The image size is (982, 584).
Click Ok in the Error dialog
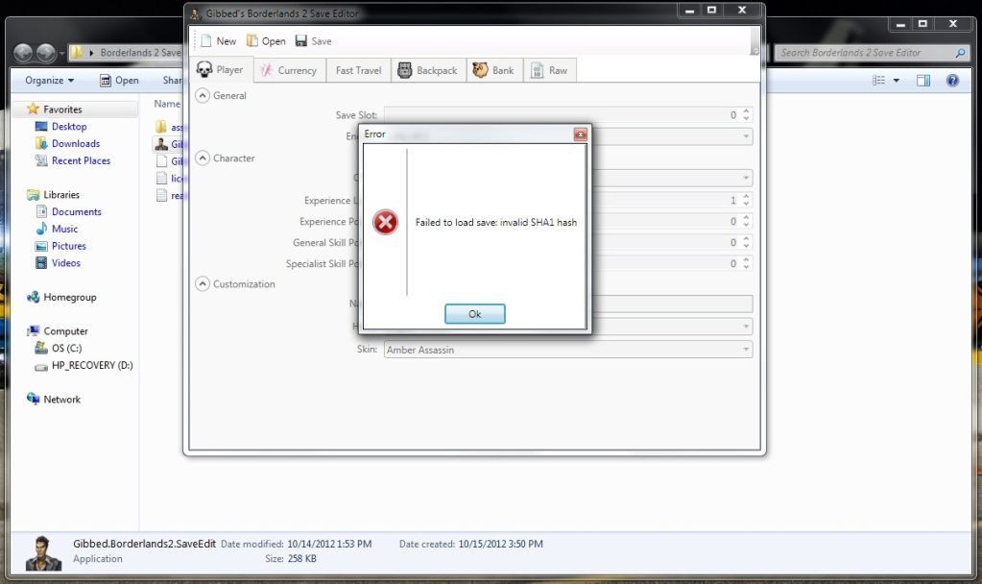tap(475, 314)
